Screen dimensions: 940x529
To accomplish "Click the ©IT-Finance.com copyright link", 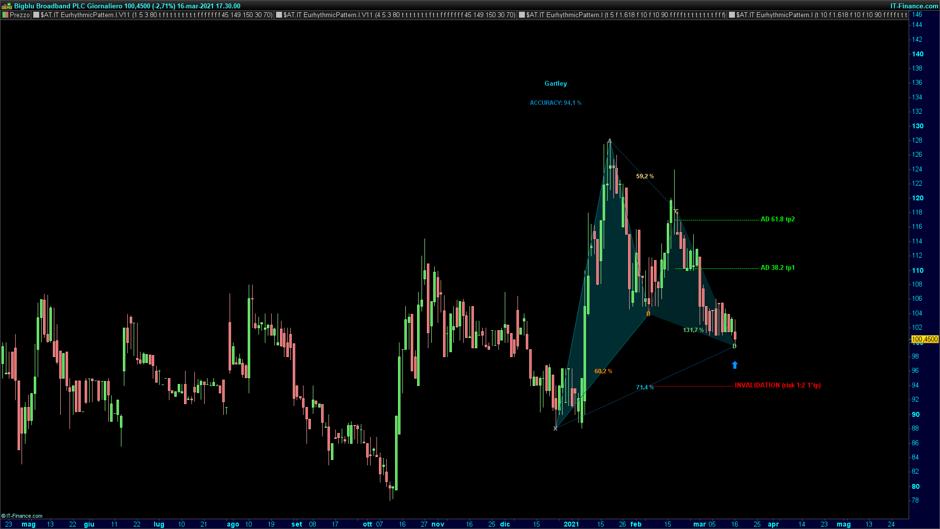I will click(x=22, y=516).
